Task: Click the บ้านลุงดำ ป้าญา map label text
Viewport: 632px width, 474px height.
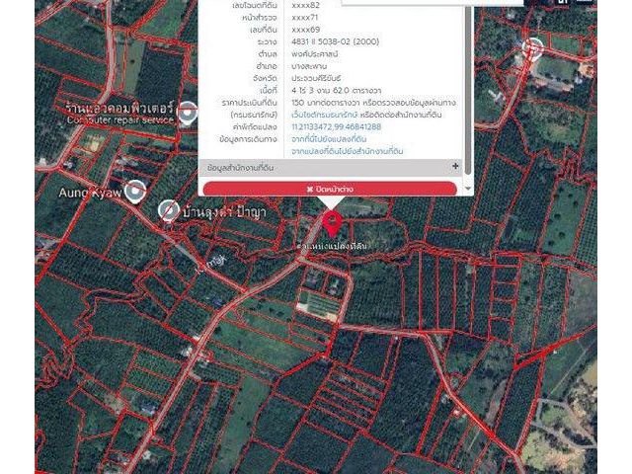Action: (x=224, y=212)
